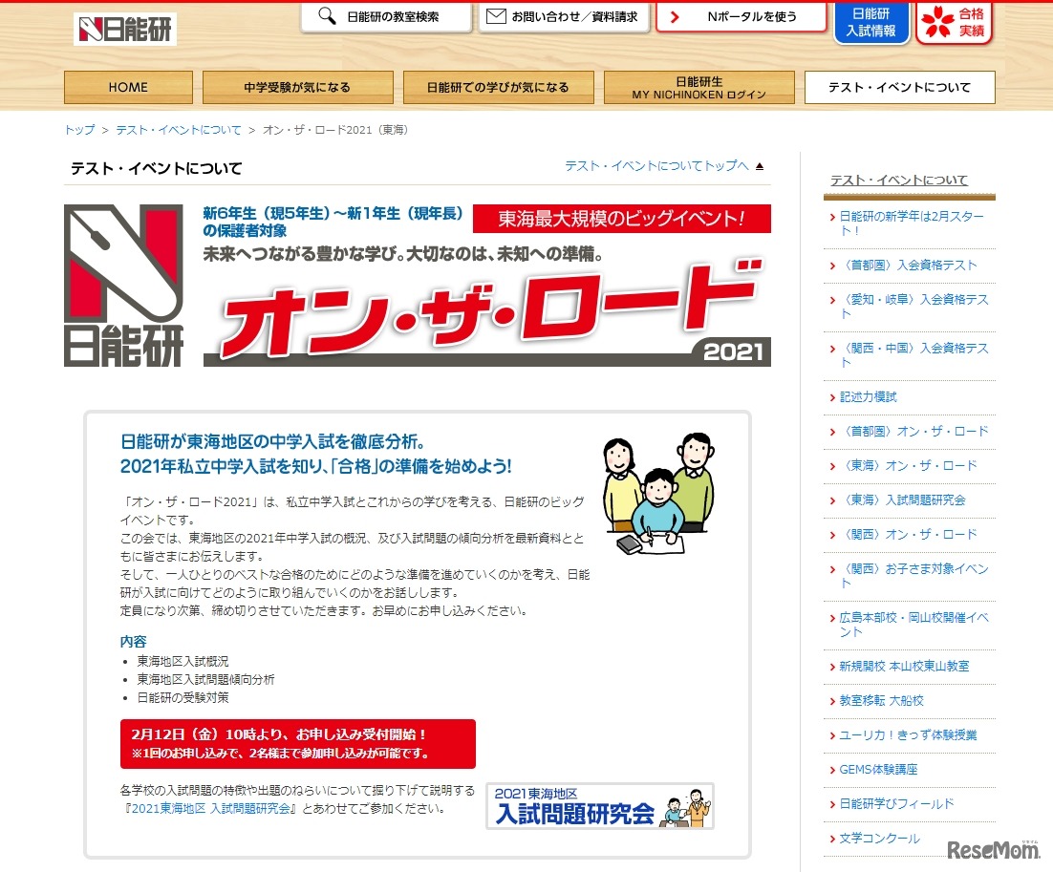Open 新規開校 本山校東山教室 sidebar link
Image resolution: width=1053 pixels, height=872 pixels.
pos(905,666)
